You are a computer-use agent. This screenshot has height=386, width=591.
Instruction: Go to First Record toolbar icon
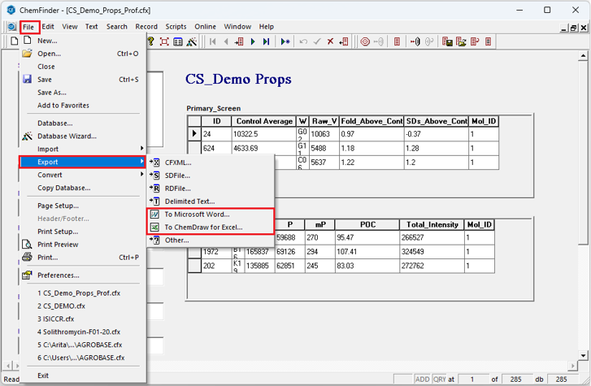tap(213, 41)
